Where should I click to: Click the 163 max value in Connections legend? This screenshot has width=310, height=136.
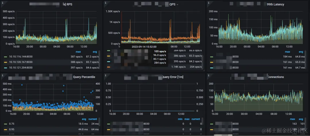pyautogui.click(x=294, y=124)
